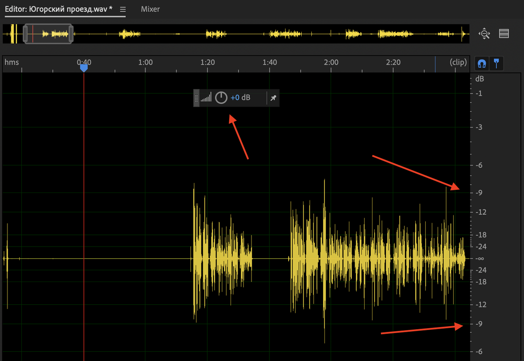Click the 1:00 mark on timeline
Image resolution: width=524 pixels, height=361 pixels.
coord(145,62)
